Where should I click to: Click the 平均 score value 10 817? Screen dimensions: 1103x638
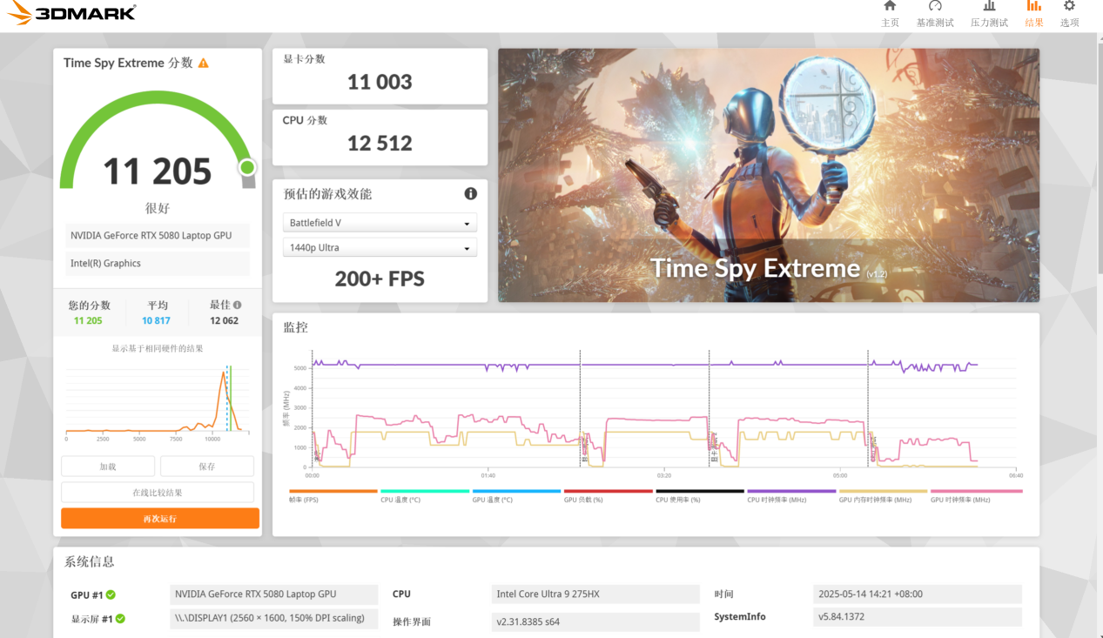click(157, 320)
